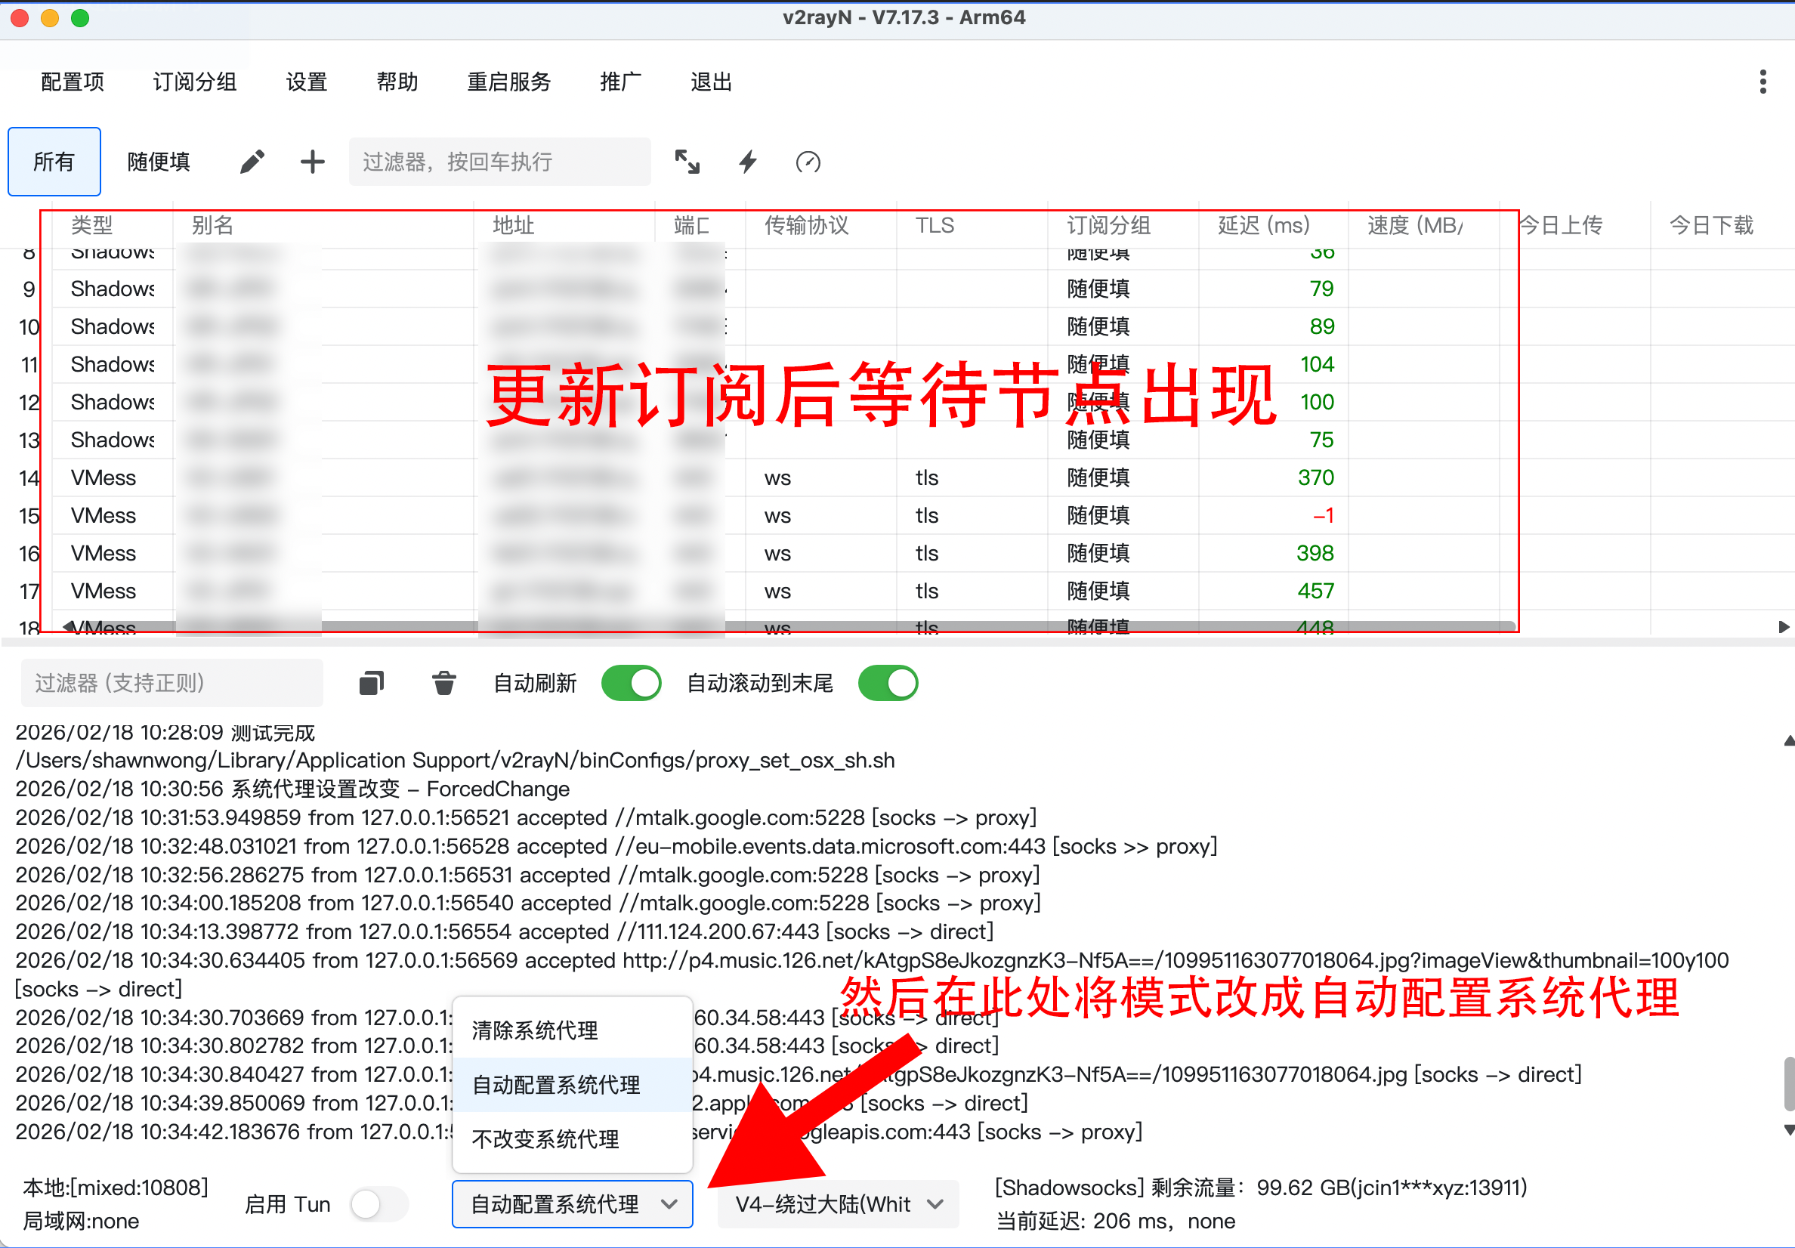Click the lightning bolt quick test icon
The image size is (1795, 1248).
(748, 162)
